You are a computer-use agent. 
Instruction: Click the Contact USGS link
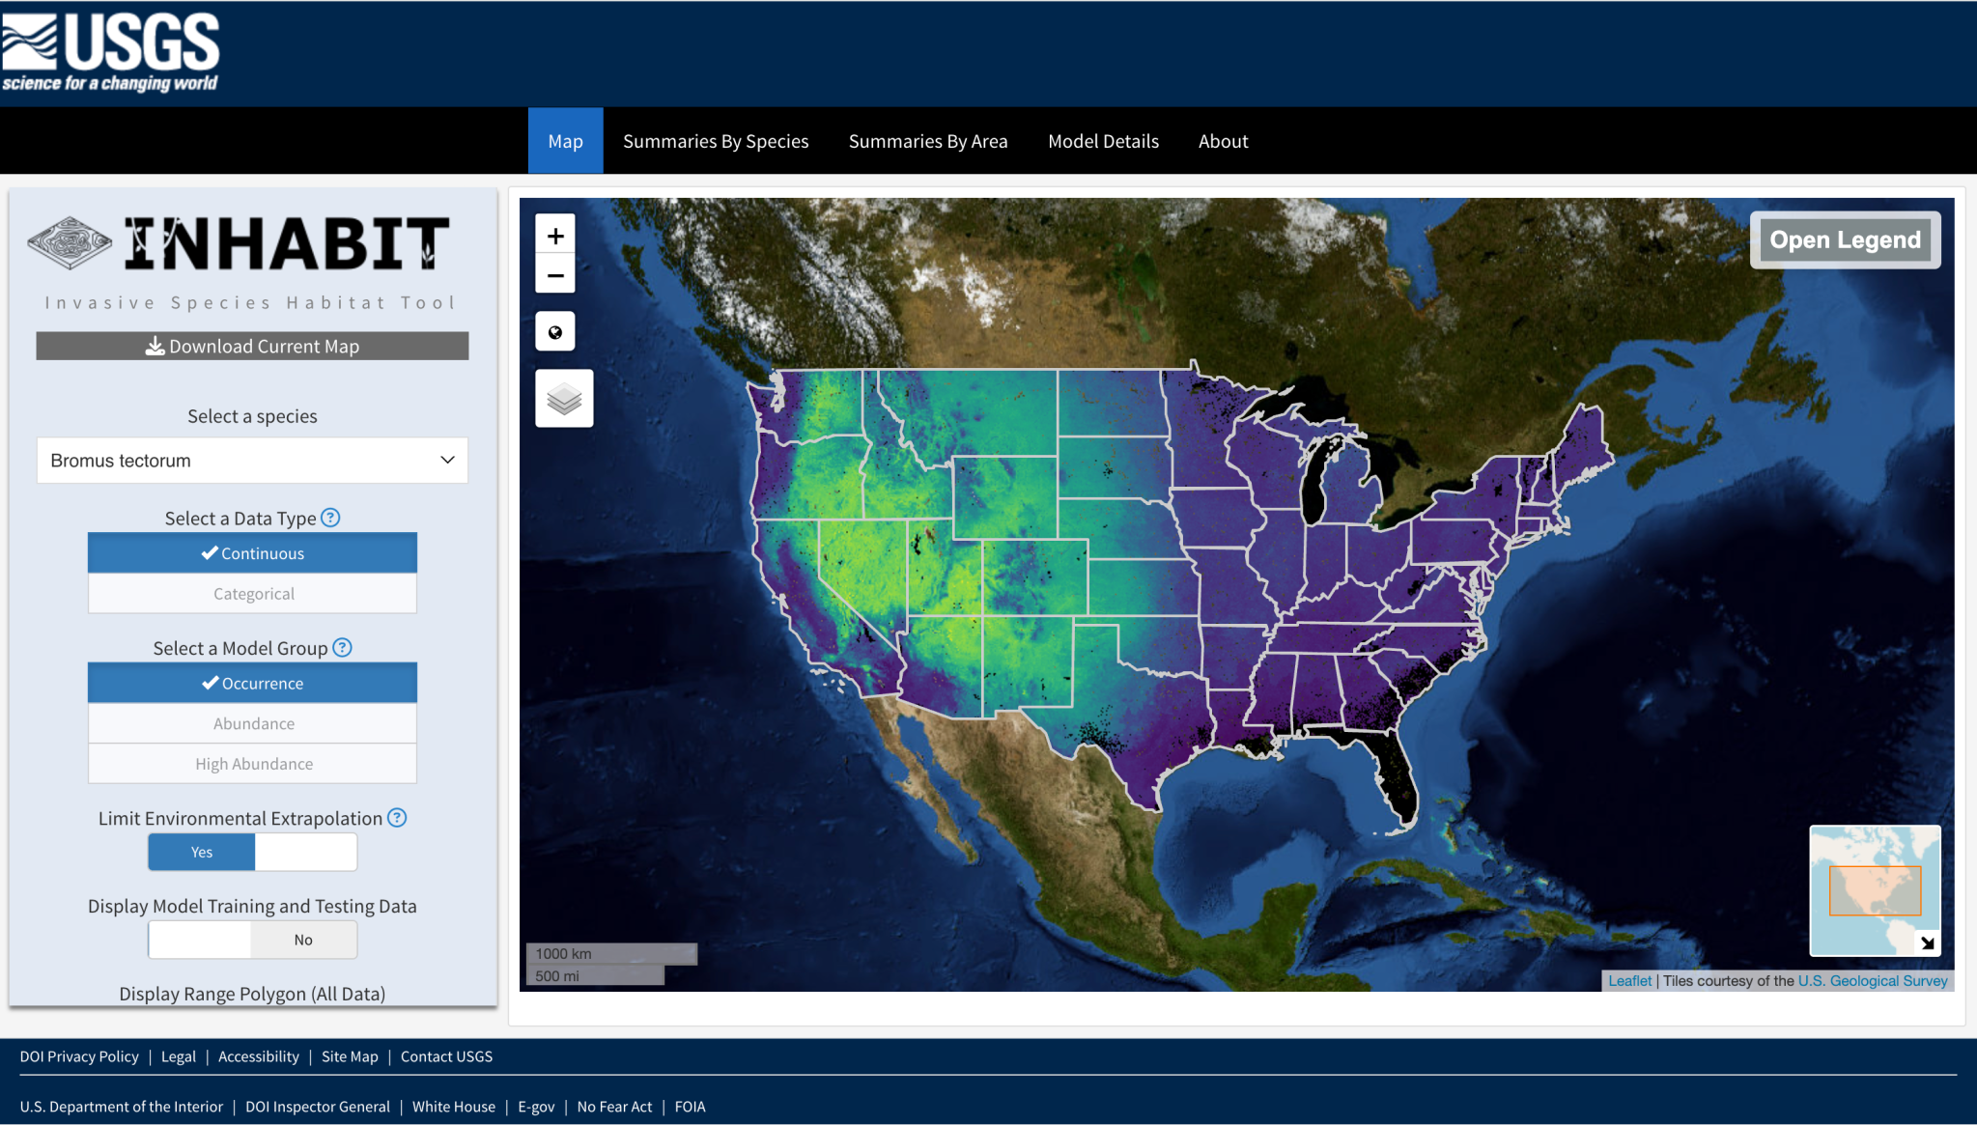(446, 1056)
